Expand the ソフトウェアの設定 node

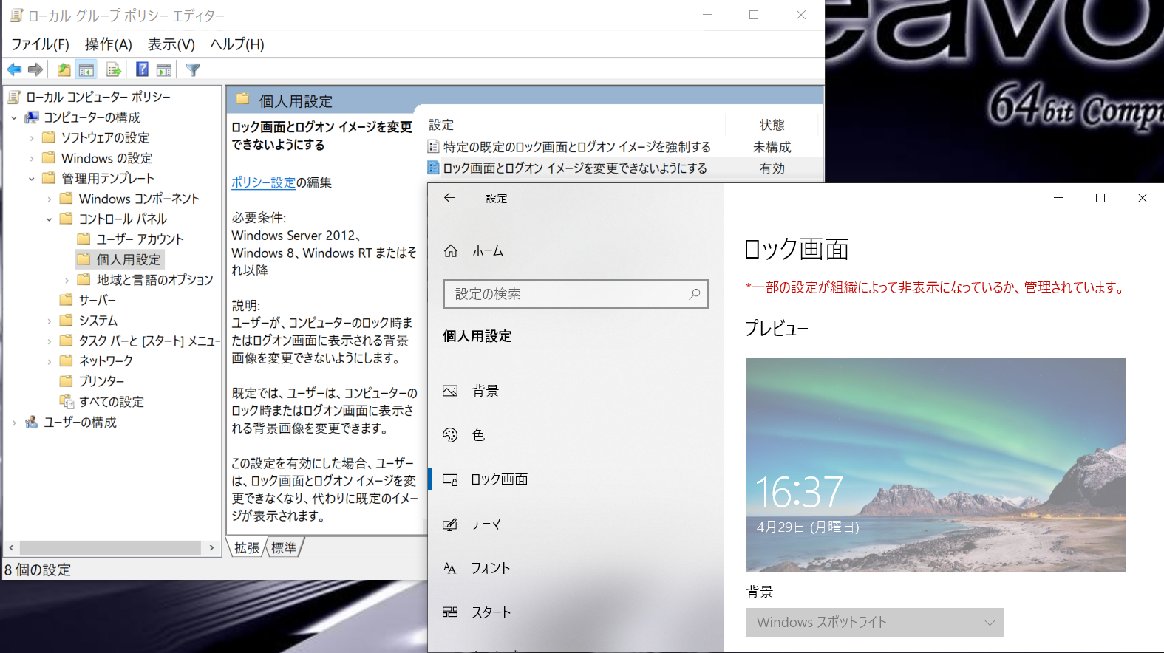coord(32,137)
